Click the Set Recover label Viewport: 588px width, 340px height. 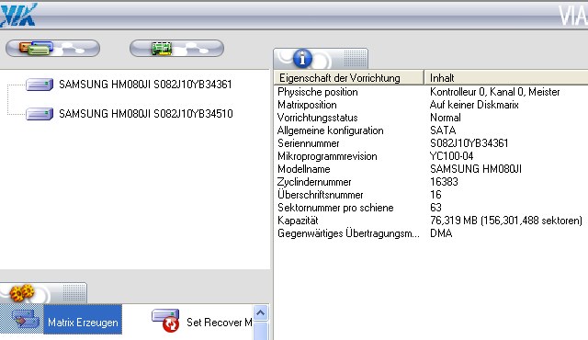click(x=220, y=323)
